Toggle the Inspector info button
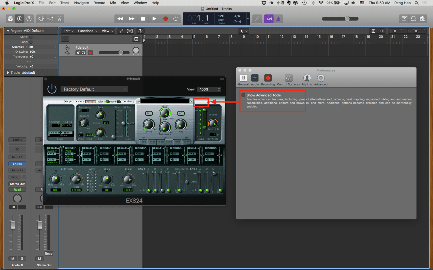 (x=19, y=19)
